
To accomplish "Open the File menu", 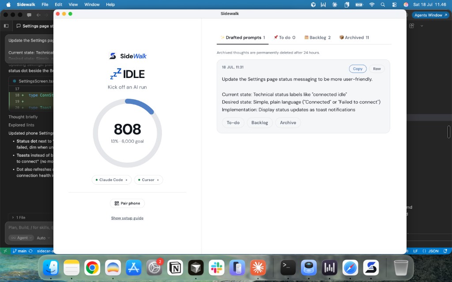I will point(45,4).
